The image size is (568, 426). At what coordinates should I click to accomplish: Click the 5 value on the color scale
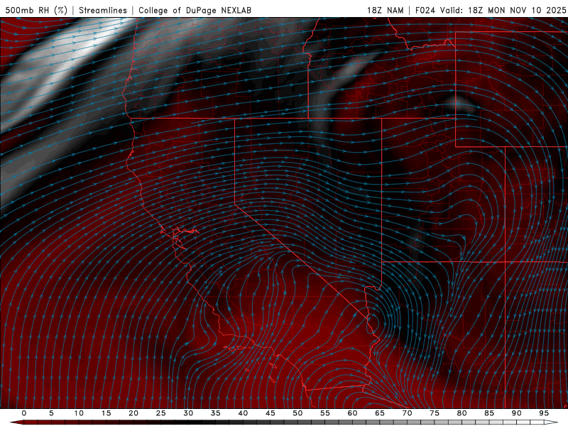[x=51, y=413]
